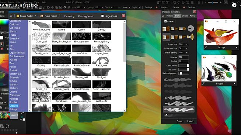Open the Mode dropdown in toolbar
This screenshot has height=135, width=241.
point(130,7)
